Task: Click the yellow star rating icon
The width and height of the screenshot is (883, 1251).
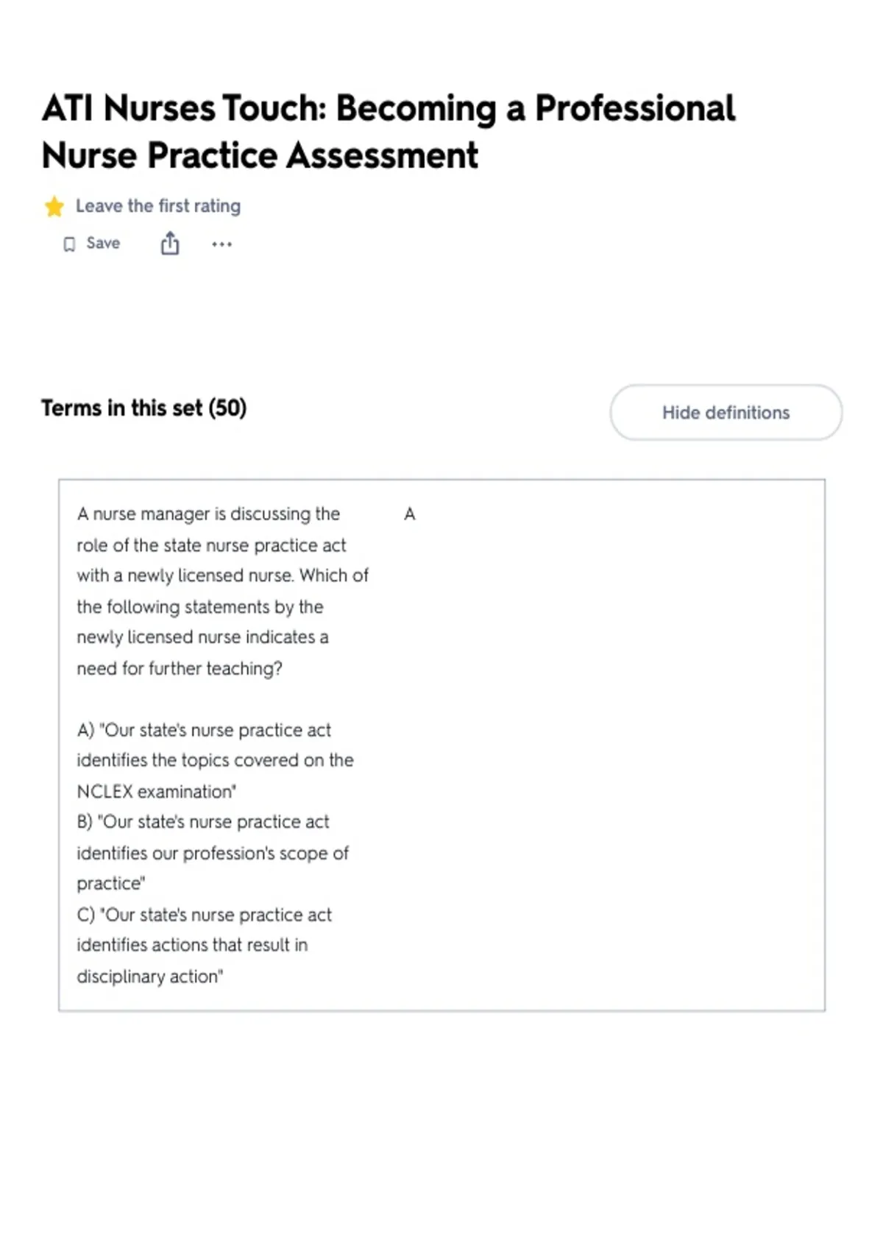Action: (x=54, y=207)
